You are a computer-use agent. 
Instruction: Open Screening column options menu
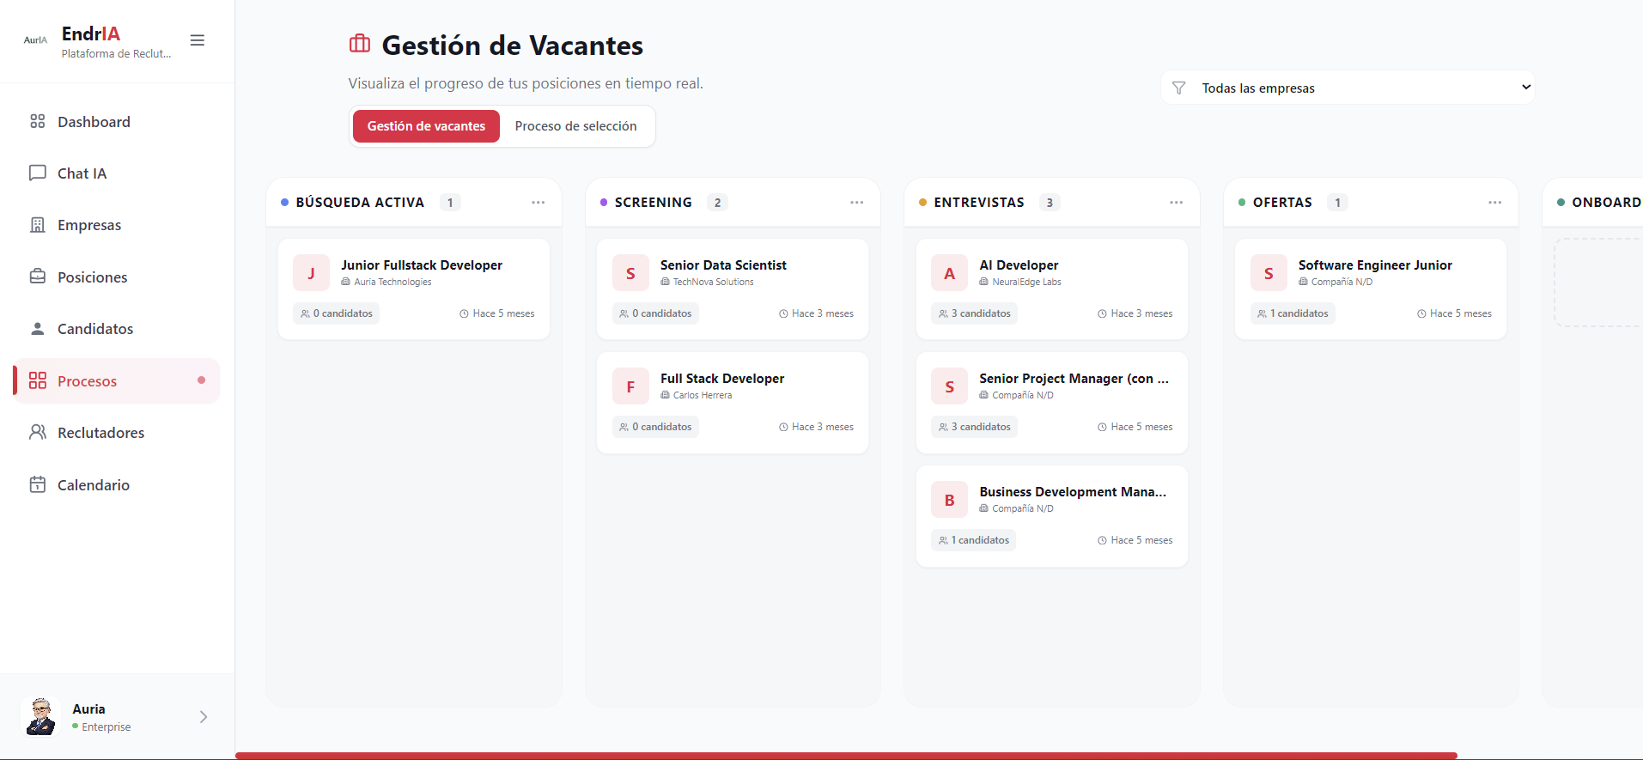[857, 203]
